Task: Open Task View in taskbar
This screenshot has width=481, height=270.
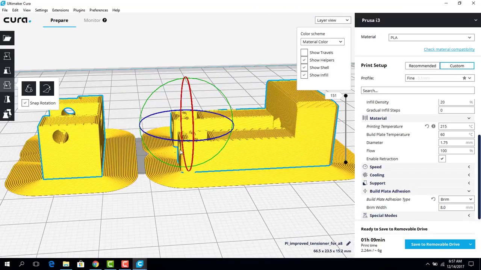Action: [x=36, y=264]
